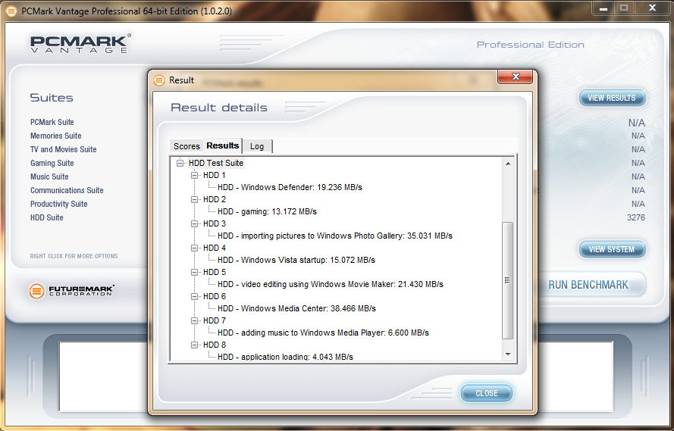
Task: Collapse the HDD 3 node
Action: [x=195, y=223]
